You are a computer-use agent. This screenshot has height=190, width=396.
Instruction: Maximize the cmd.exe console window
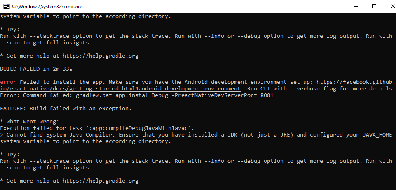click(374, 7)
